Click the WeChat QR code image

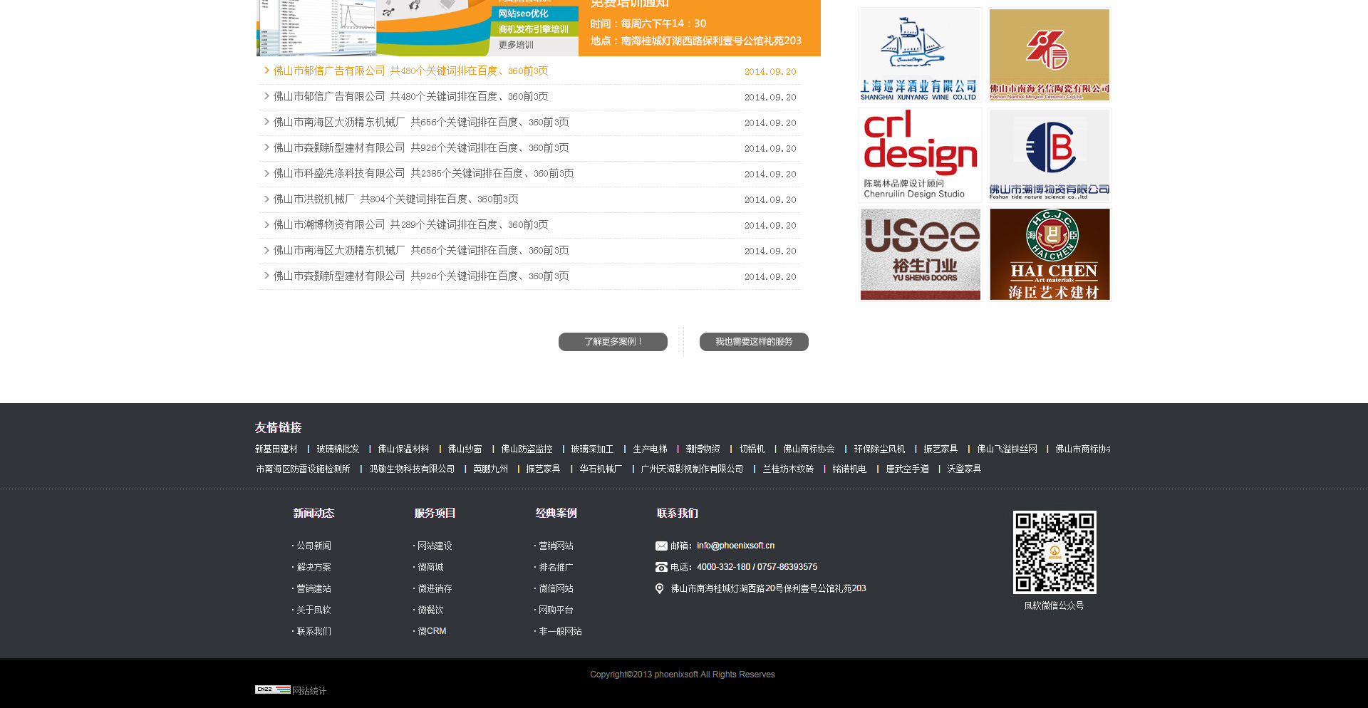tap(1054, 552)
